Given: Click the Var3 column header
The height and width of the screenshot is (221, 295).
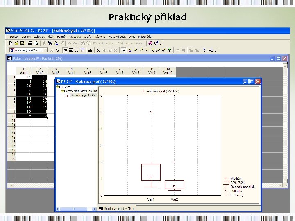Looking at the screenshot, I should [x=56, y=71].
